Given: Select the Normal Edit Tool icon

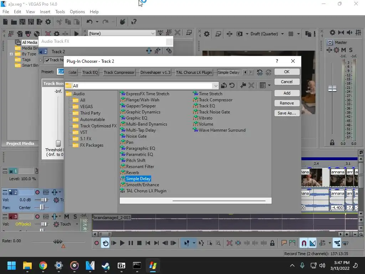Looking at the screenshot, I should point(186,243).
